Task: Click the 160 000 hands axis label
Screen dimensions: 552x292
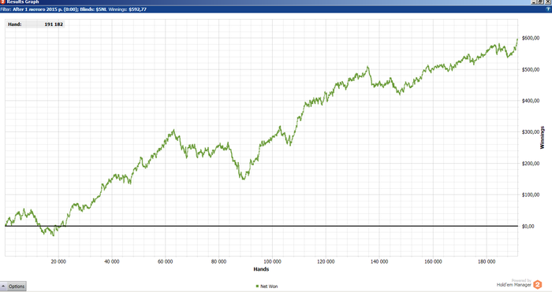Action: coord(433,262)
